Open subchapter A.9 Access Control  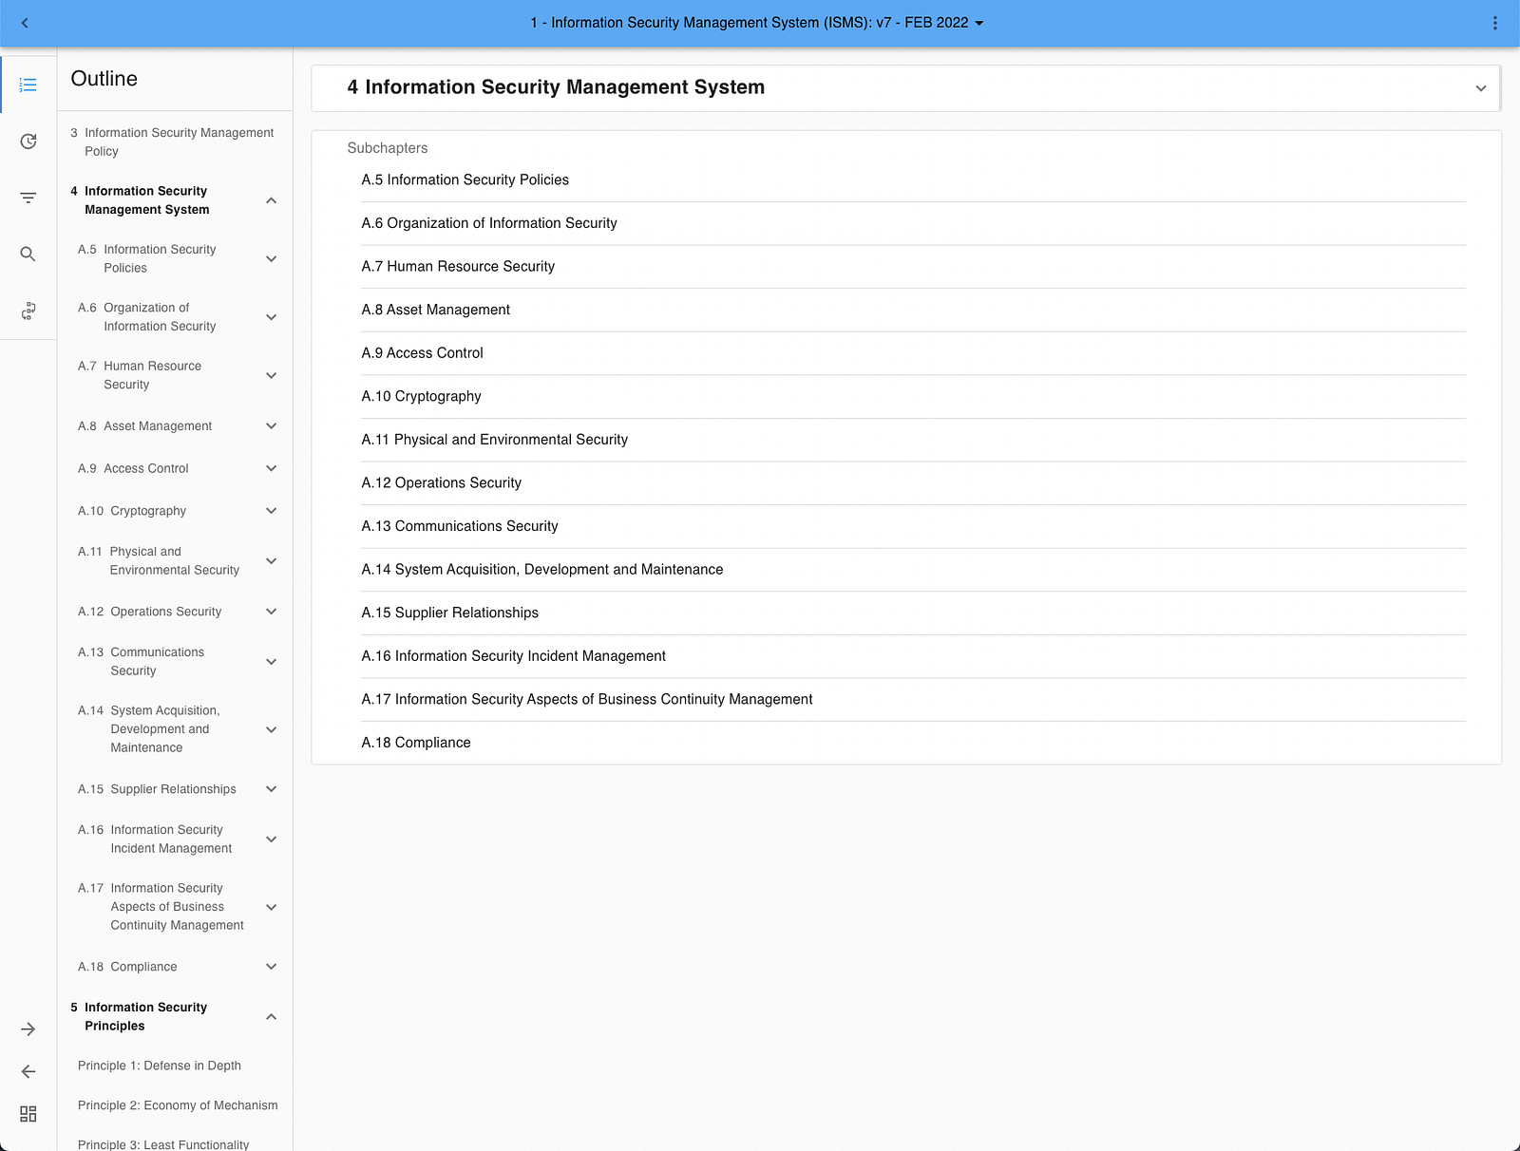422,353
